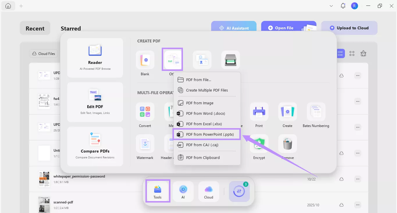
Task: Choose PDF from PowerPoint (.pptx)
Action: pyautogui.click(x=206, y=134)
